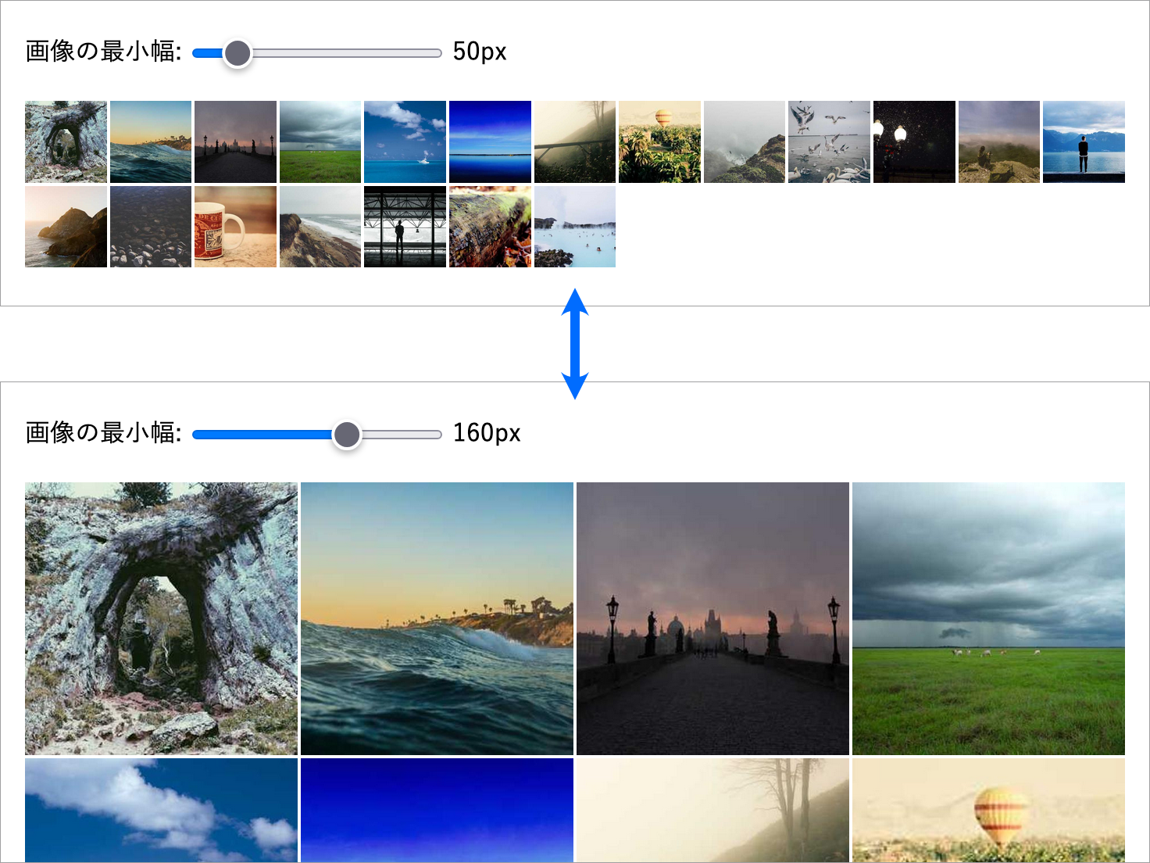Select the small bridge with statues thumbnail
Image resolution: width=1150 pixels, height=863 pixels.
point(235,141)
